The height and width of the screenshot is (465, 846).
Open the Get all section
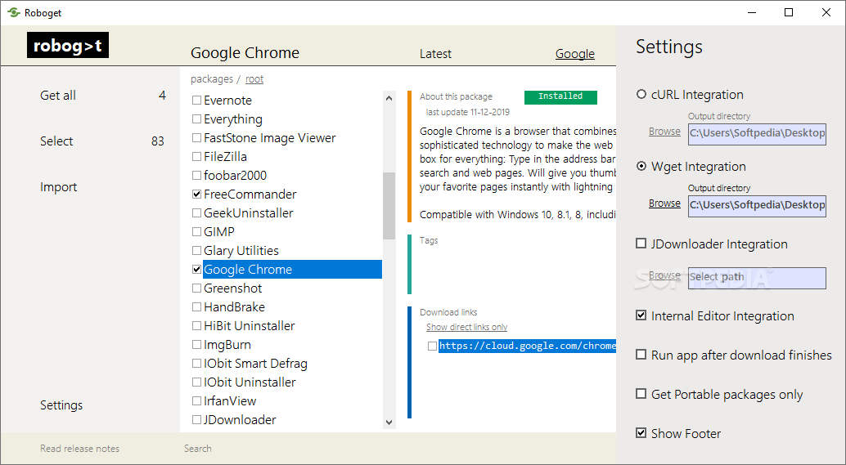58,96
